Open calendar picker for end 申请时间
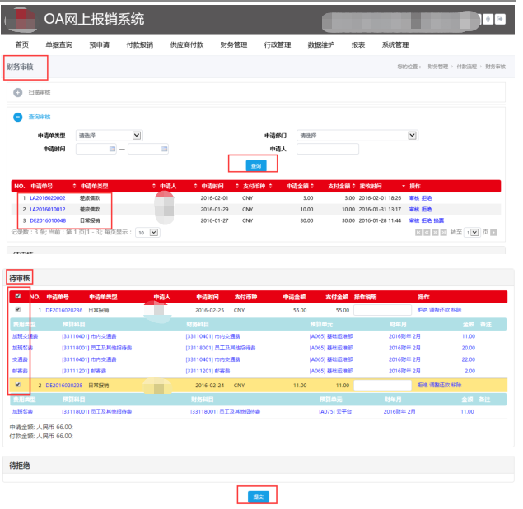This screenshot has width=523, height=509. click(x=164, y=150)
